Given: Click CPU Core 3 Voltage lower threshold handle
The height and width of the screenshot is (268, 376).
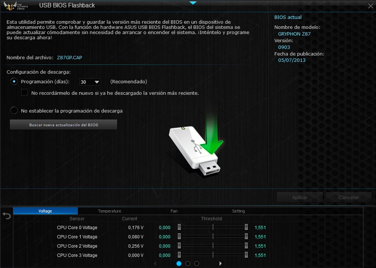Looking at the screenshot, I should (179, 255).
